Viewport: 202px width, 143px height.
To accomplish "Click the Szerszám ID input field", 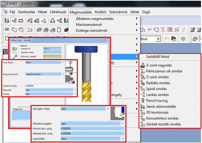I will click(x=52, y=49).
